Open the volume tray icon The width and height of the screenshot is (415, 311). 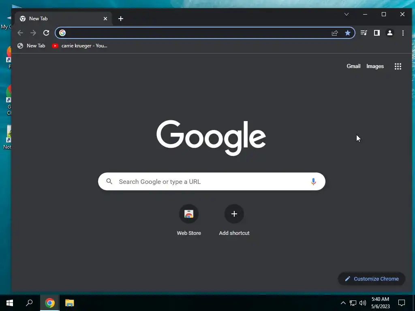pos(363,303)
